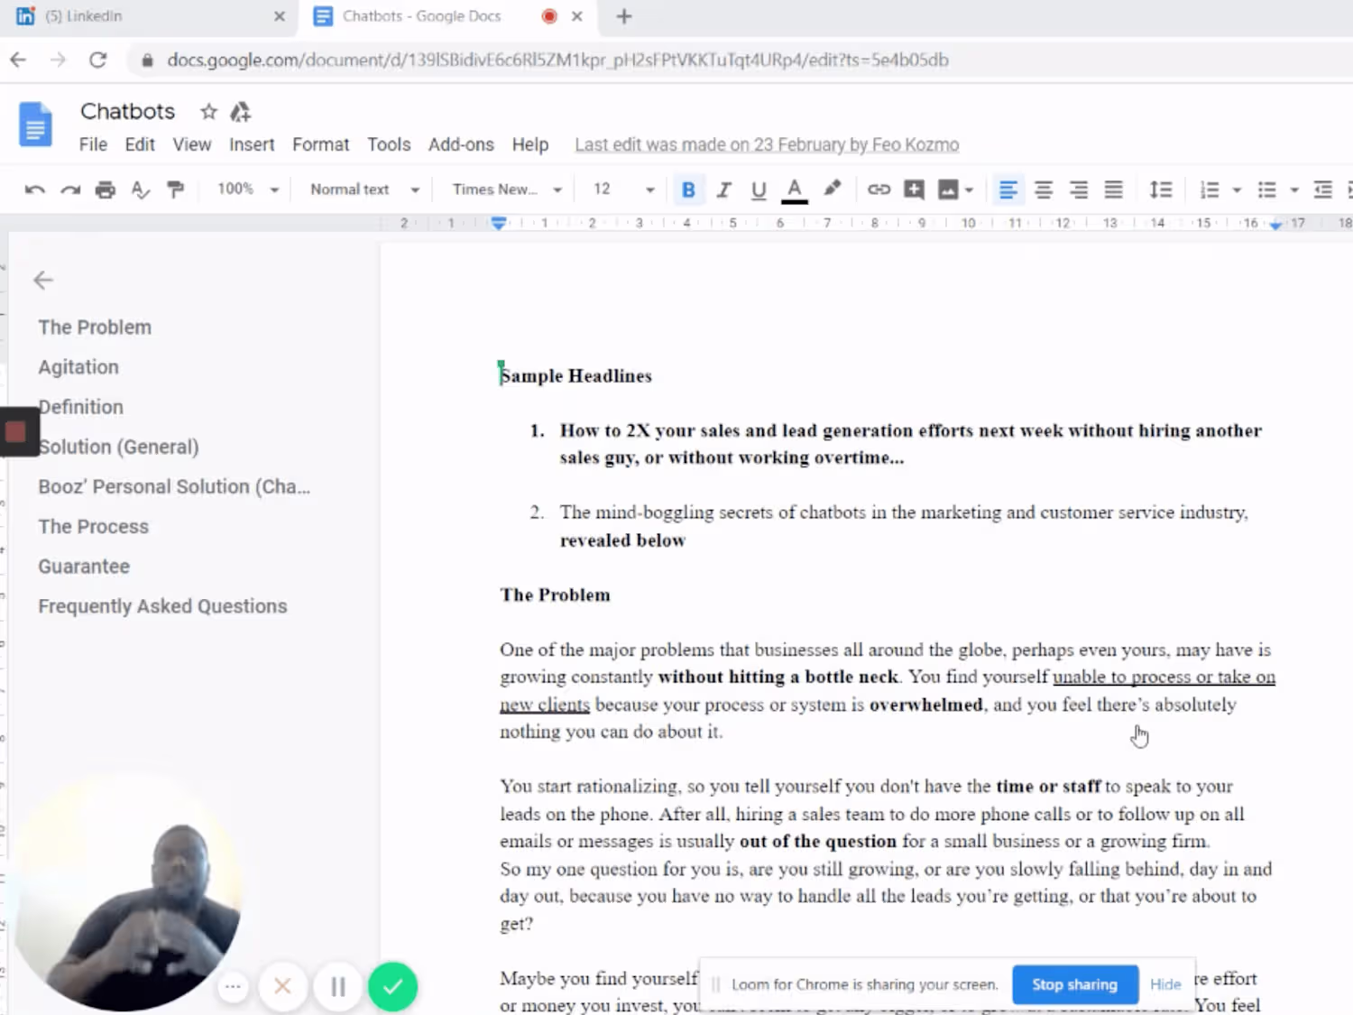The height and width of the screenshot is (1015, 1353).
Task: Insert a numbered list
Action: (1210, 189)
